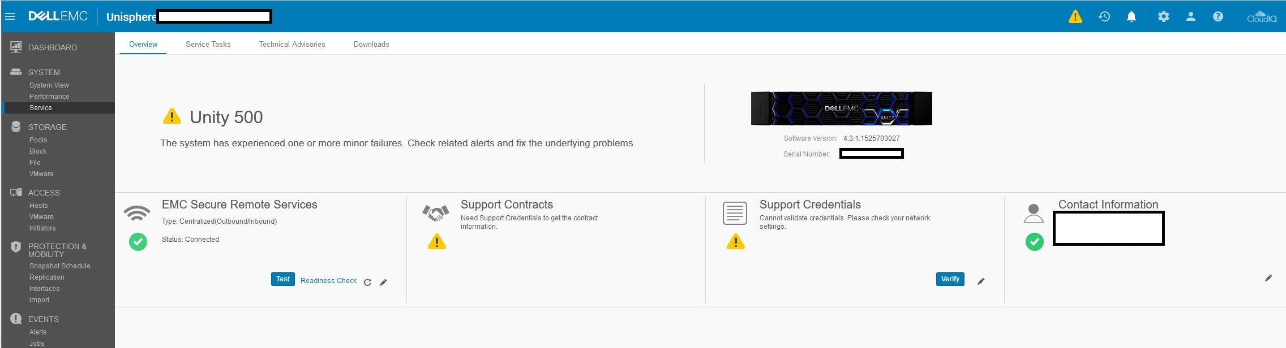This screenshot has width=1286, height=348.
Task: Select Service in the sidebar
Action: [x=41, y=108]
